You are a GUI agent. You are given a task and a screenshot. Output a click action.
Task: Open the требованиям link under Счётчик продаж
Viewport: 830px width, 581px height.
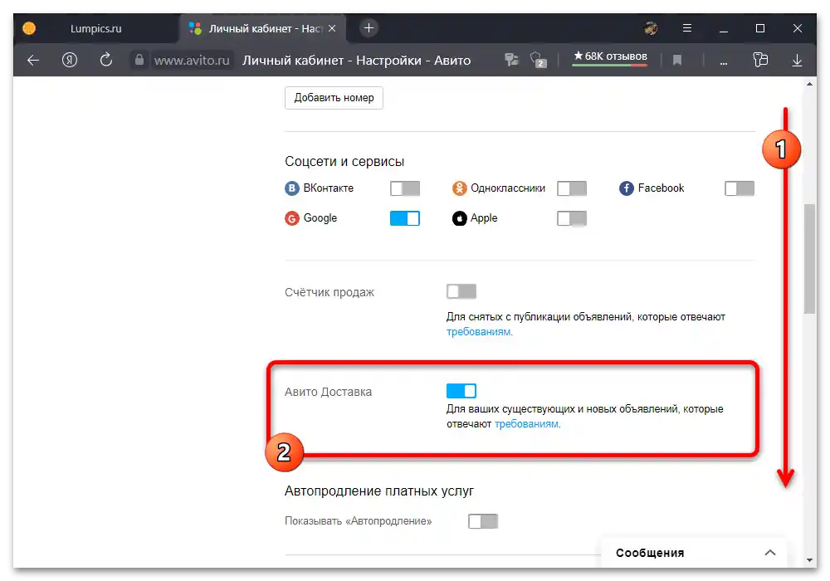(x=479, y=332)
